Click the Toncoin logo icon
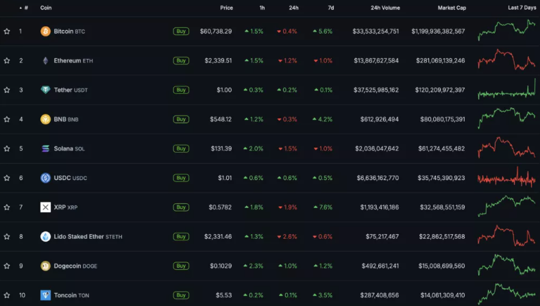540x306 pixels. coord(45,295)
